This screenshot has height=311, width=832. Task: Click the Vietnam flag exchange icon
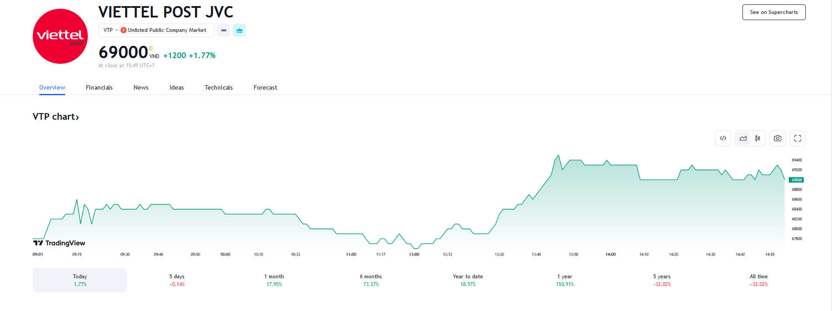[x=124, y=30]
